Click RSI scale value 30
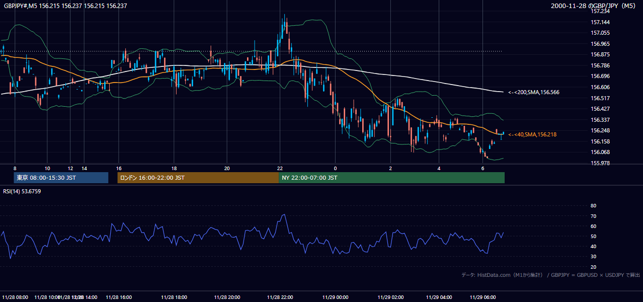Image resolution: width=643 pixels, height=302 pixels. click(x=593, y=257)
